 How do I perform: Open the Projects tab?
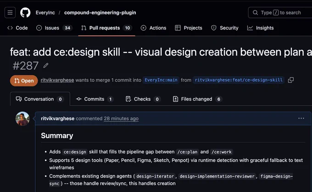189,28
